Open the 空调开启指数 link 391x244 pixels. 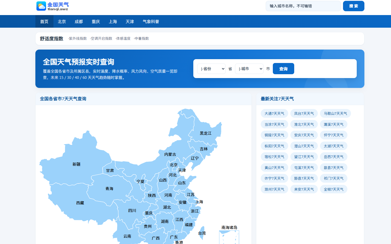101,39
